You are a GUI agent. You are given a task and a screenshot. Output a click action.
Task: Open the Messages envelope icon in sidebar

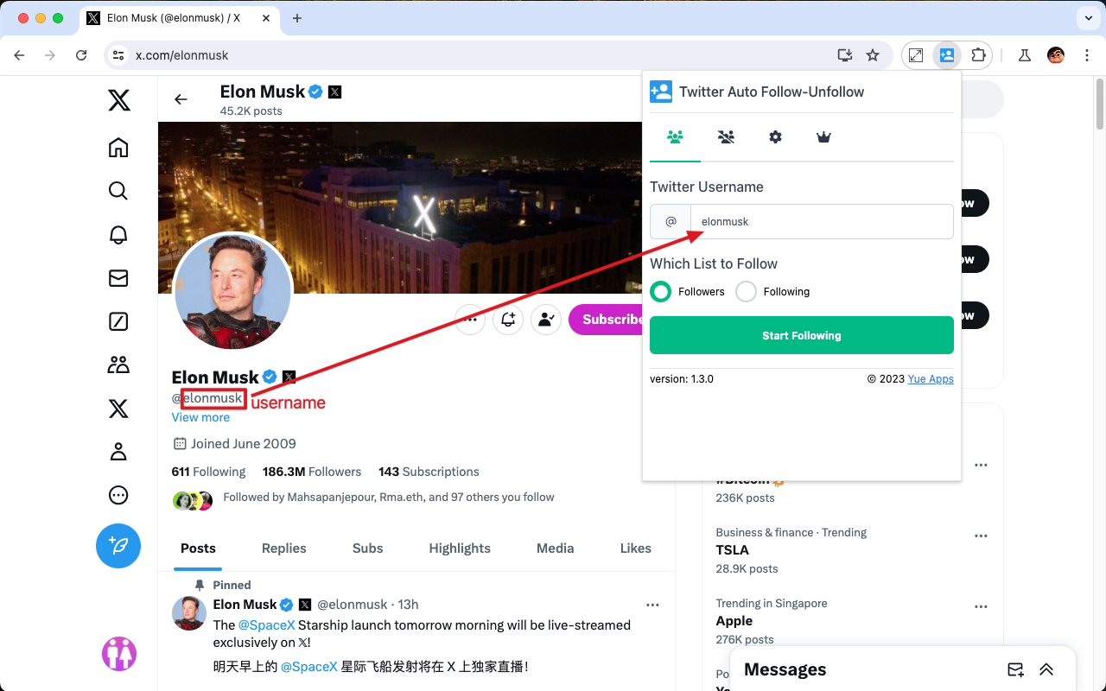click(118, 277)
